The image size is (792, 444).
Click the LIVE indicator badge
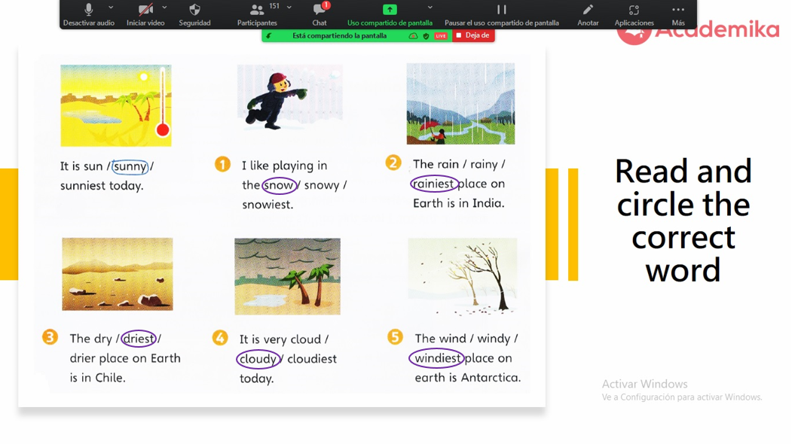(x=441, y=36)
